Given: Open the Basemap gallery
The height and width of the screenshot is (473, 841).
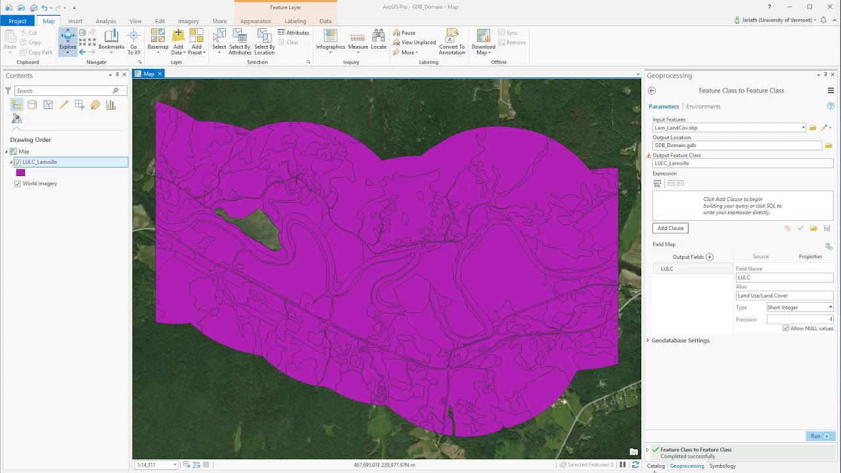Looking at the screenshot, I should click(x=158, y=41).
